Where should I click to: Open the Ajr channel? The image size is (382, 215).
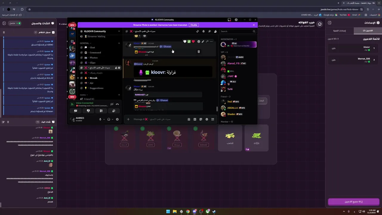[x=100, y=83]
